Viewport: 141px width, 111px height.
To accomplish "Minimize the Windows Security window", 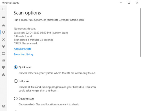I will click(121, 3).
